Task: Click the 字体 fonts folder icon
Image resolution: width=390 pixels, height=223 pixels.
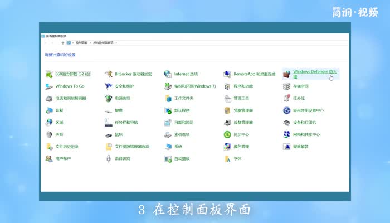Action: [x=227, y=158]
